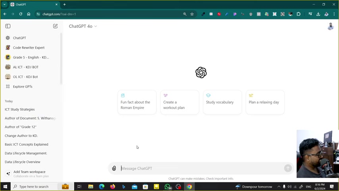The image size is (339, 191).
Task: Close the ChatGPT browser tab
Action: [56, 4]
